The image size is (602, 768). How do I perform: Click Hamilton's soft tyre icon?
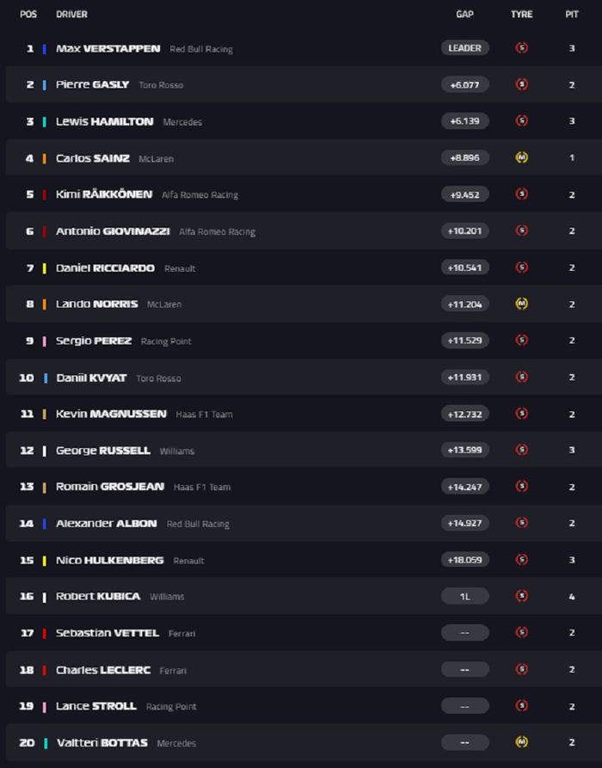pos(520,121)
